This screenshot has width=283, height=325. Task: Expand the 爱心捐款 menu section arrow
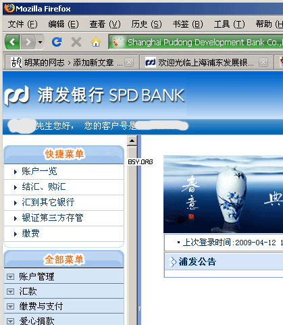pos(10,322)
